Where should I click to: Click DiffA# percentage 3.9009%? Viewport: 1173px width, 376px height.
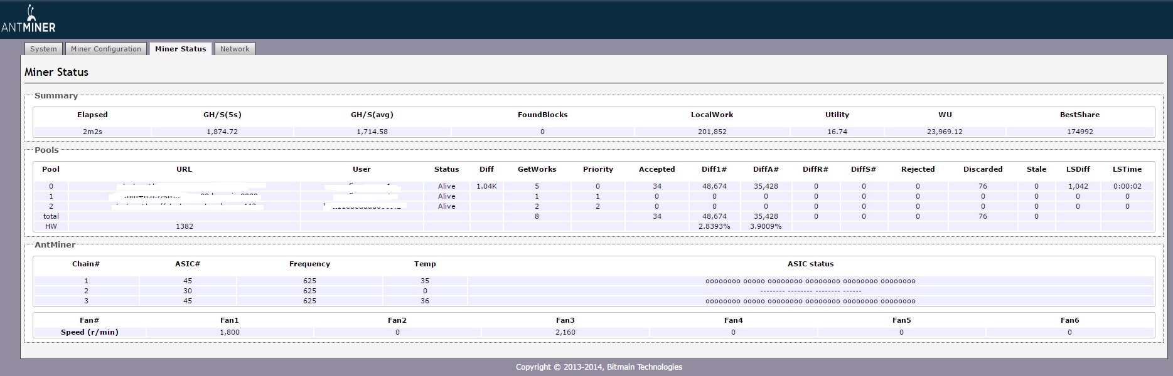(766, 226)
